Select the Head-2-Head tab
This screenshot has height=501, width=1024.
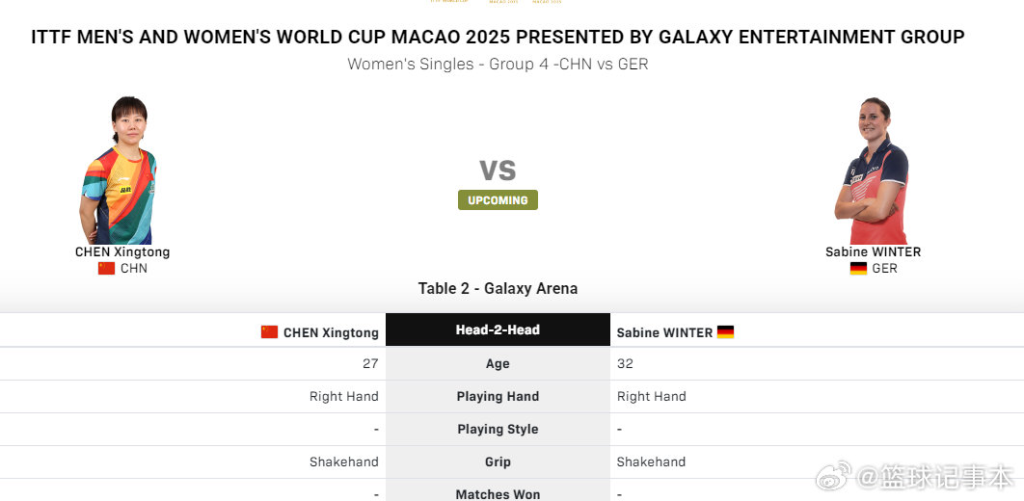pyautogui.click(x=498, y=330)
